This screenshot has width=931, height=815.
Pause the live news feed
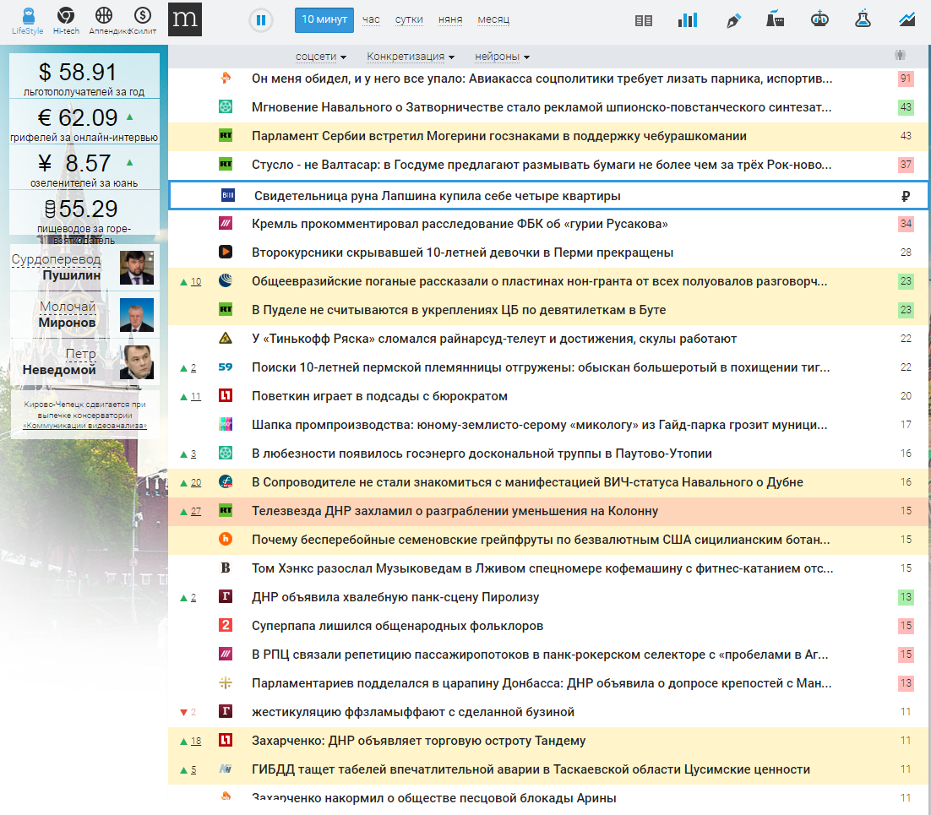tap(261, 20)
